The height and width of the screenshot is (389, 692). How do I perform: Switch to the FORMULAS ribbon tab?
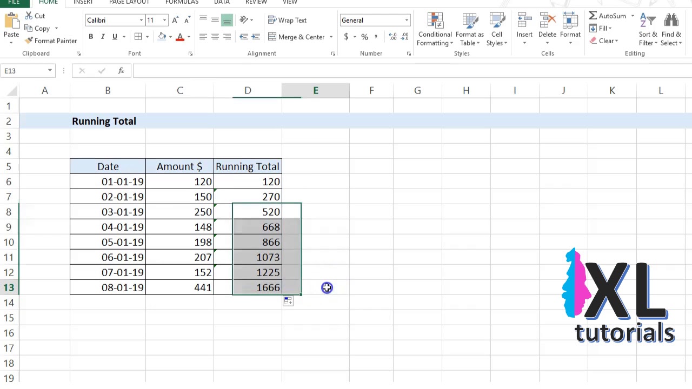click(x=182, y=2)
